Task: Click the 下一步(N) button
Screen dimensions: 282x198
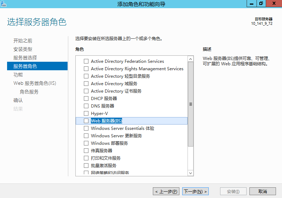Action: (x=195, y=192)
